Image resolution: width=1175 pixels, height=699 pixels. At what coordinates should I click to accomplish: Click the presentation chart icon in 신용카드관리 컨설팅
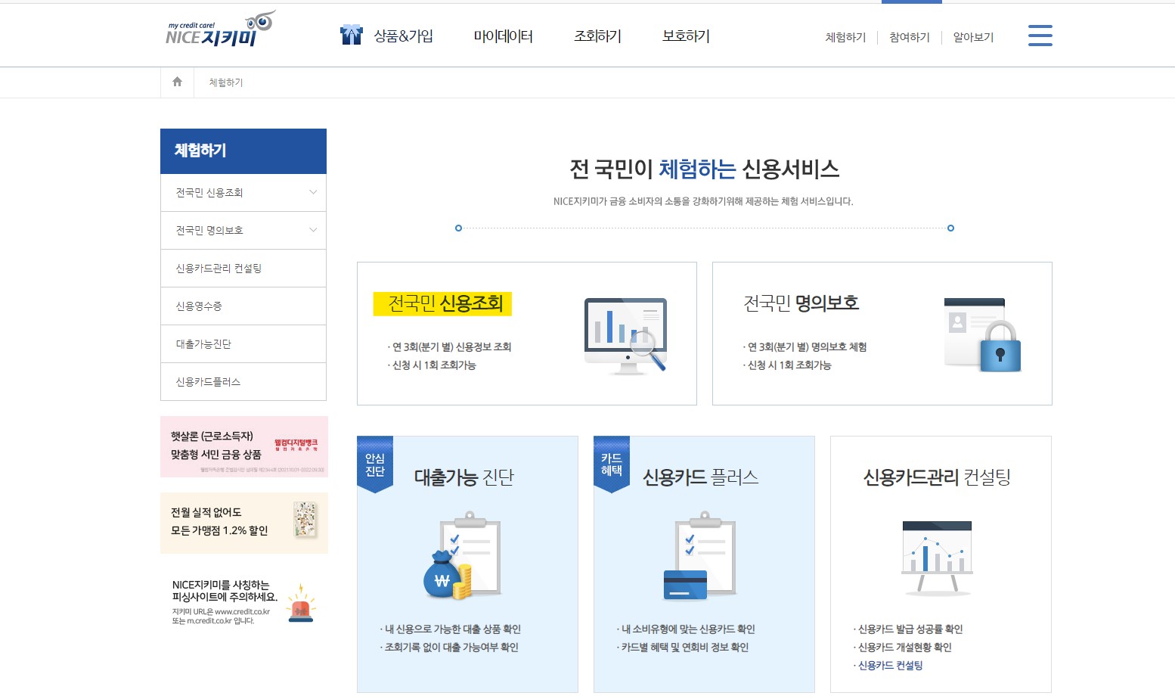[x=937, y=557]
